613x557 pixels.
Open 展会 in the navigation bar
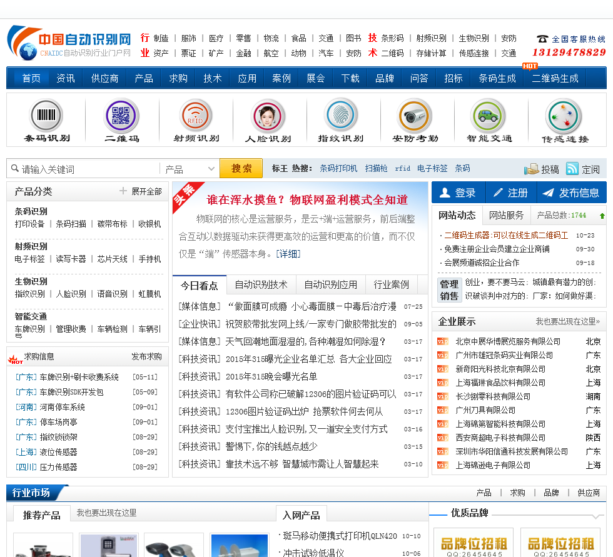click(x=315, y=79)
